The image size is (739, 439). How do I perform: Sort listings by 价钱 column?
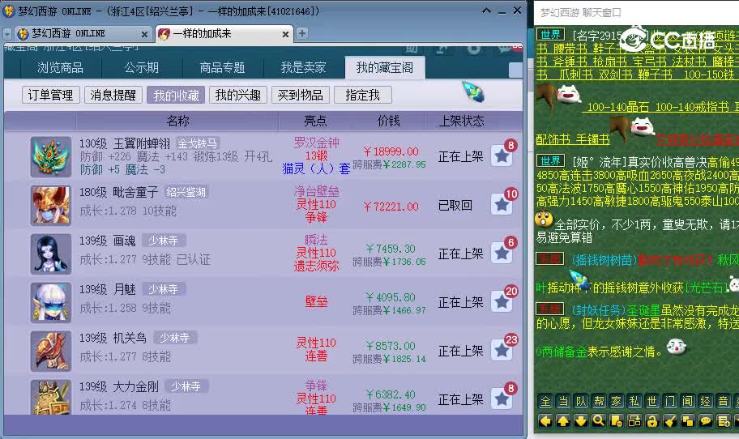click(388, 121)
